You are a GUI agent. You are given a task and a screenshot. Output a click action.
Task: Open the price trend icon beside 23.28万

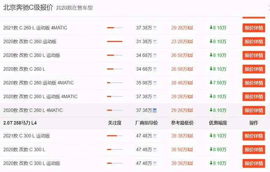pos(190,41)
